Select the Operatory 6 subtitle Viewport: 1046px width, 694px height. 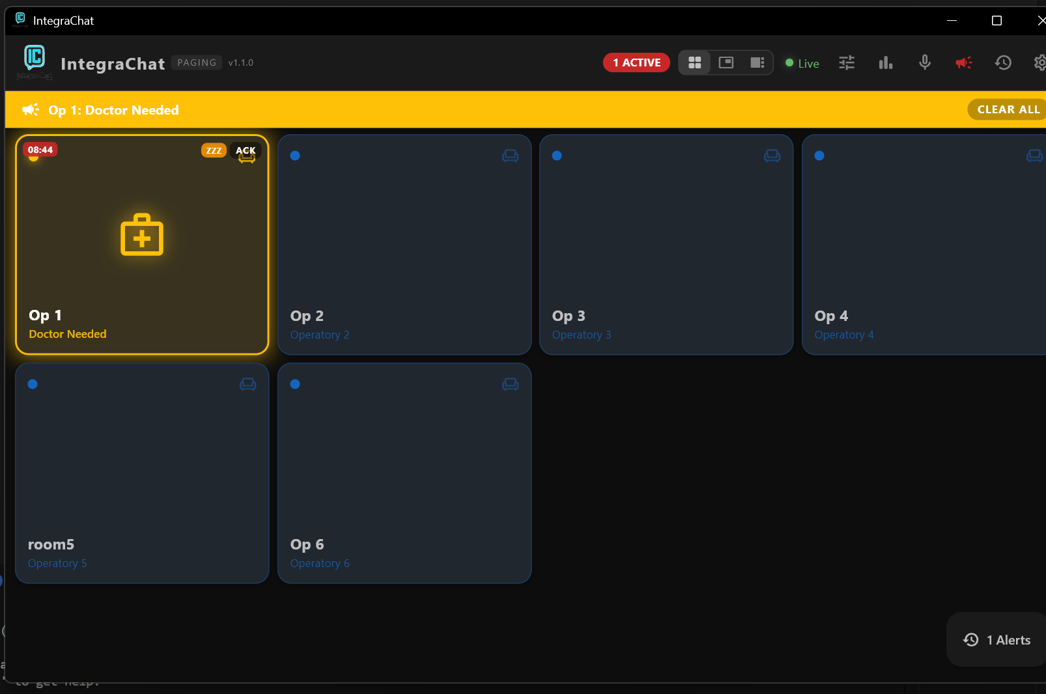pyautogui.click(x=320, y=563)
